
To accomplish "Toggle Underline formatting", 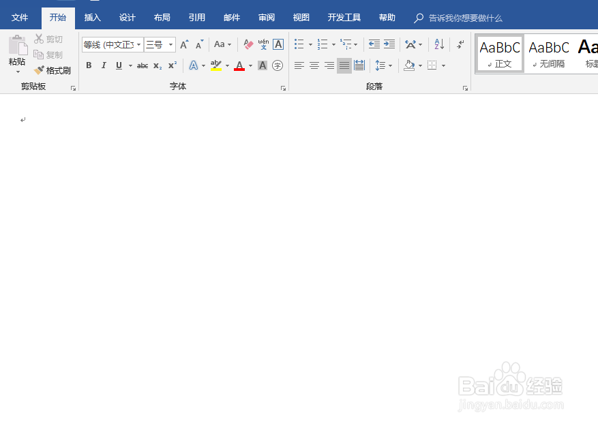I will pos(119,65).
